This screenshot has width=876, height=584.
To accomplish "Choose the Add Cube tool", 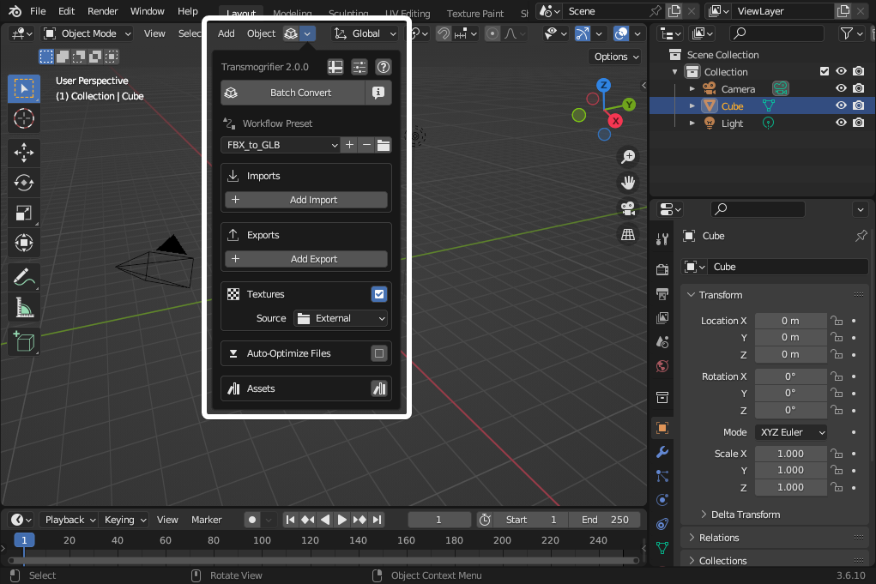I will (24, 341).
